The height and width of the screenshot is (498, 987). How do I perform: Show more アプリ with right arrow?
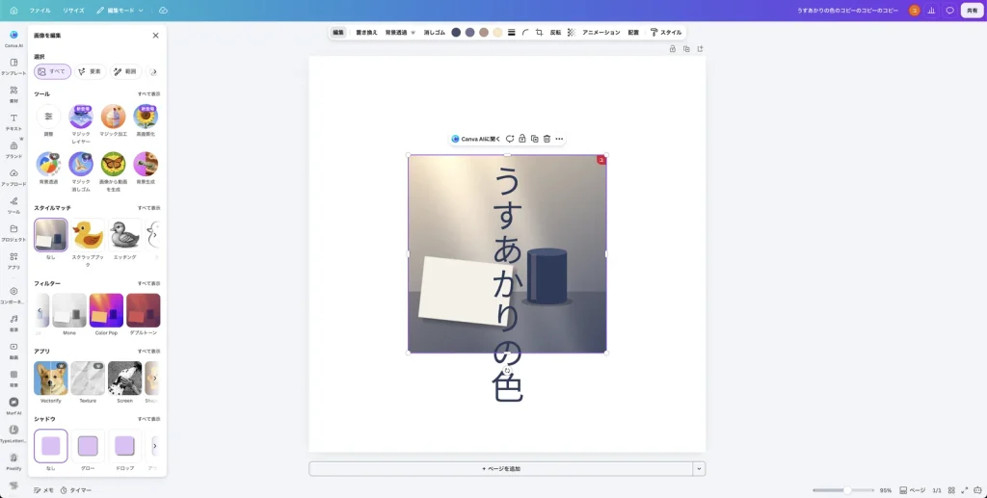point(155,378)
